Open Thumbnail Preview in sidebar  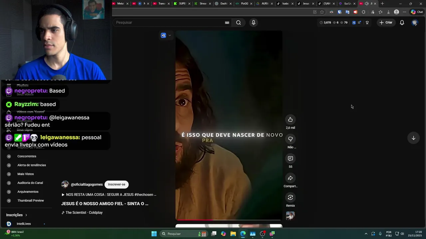coord(31,200)
